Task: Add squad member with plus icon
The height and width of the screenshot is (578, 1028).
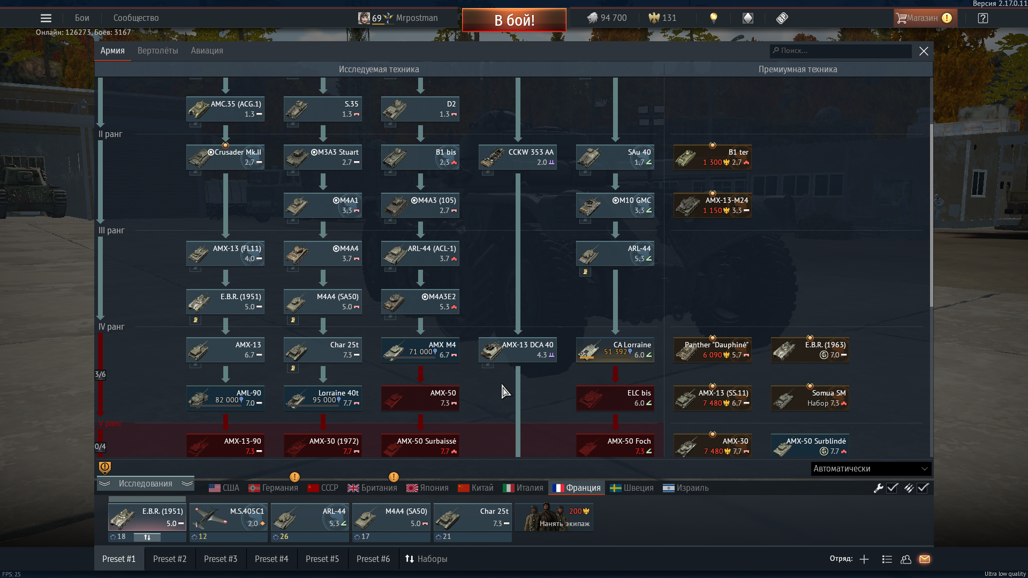Action: [864, 559]
